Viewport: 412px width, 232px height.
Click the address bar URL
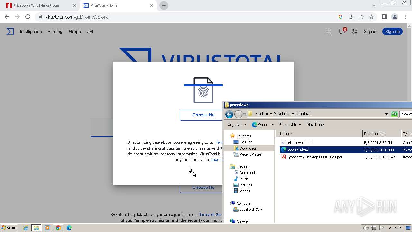tap(77, 17)
